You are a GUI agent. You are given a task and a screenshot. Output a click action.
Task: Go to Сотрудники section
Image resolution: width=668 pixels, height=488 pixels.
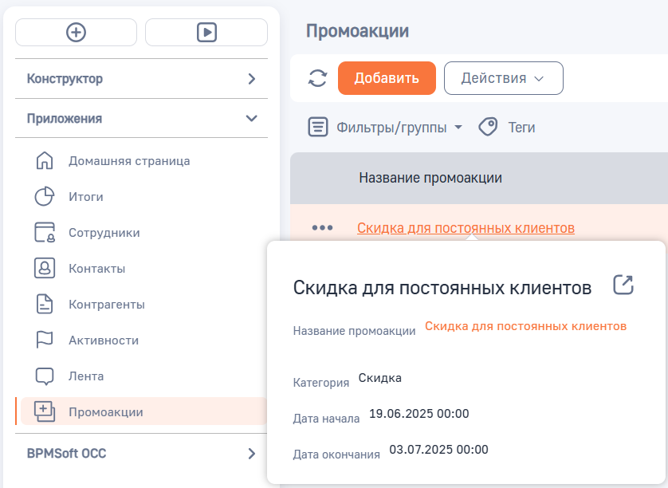coord(104,233)
